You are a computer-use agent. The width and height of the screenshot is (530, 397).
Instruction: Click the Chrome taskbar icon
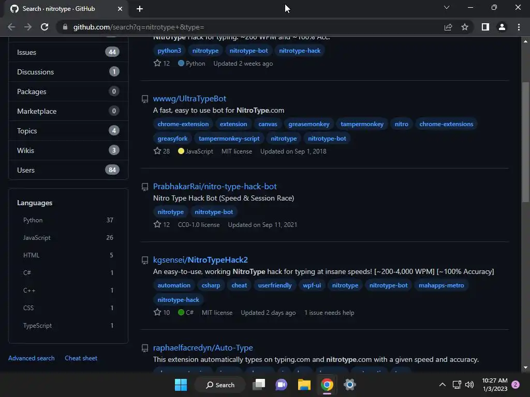coord(327,385)
